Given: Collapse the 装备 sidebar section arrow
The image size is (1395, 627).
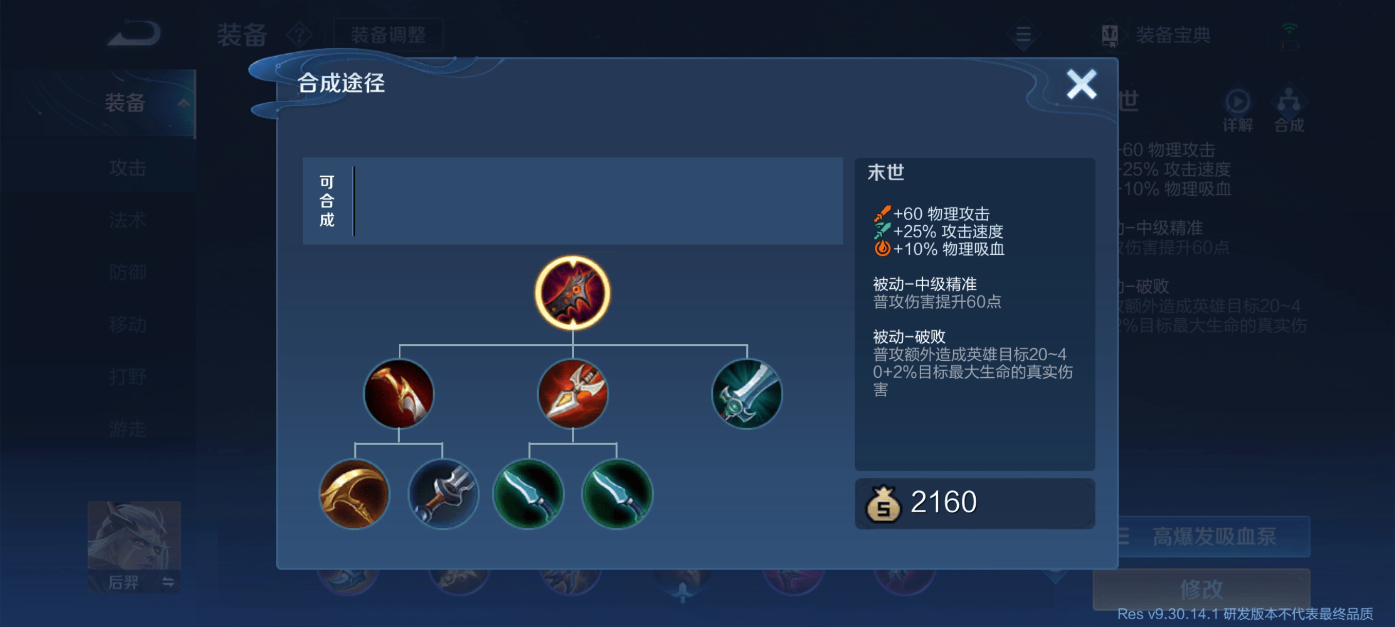Looking at the screenshot, I should [184, 102].
